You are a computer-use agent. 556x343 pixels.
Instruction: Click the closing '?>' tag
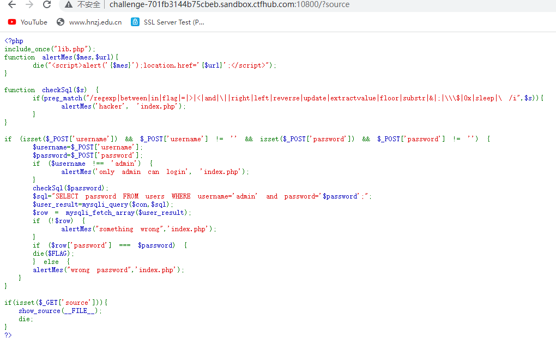coord(8,335)
